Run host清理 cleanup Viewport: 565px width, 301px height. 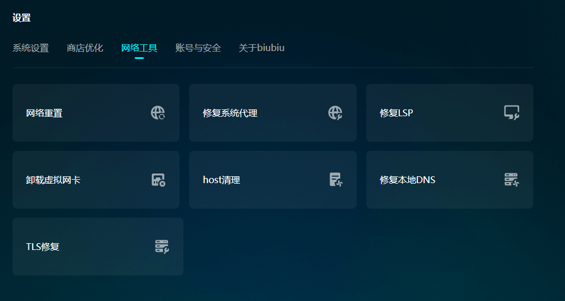[273, 180]
